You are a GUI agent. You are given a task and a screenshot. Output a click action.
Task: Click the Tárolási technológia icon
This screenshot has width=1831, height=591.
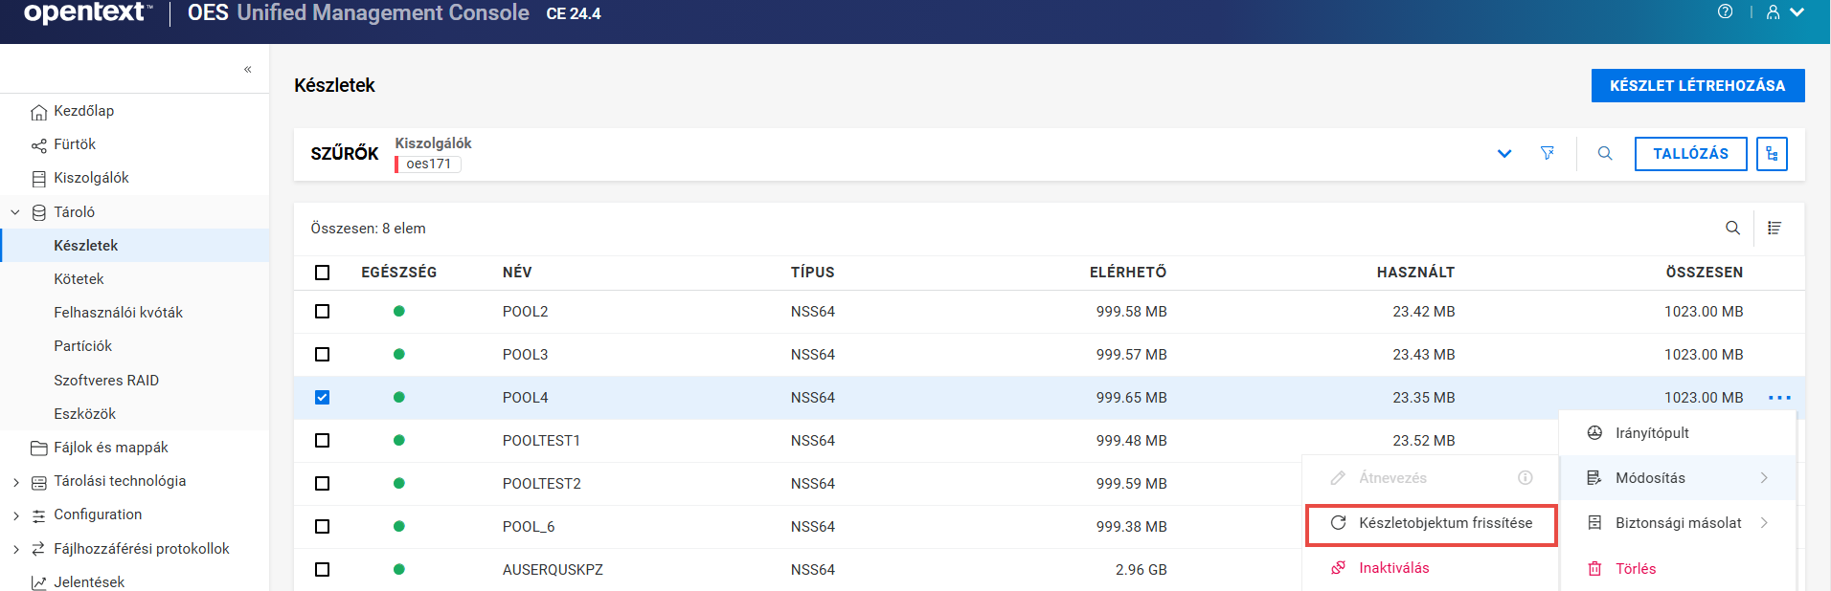39,482
